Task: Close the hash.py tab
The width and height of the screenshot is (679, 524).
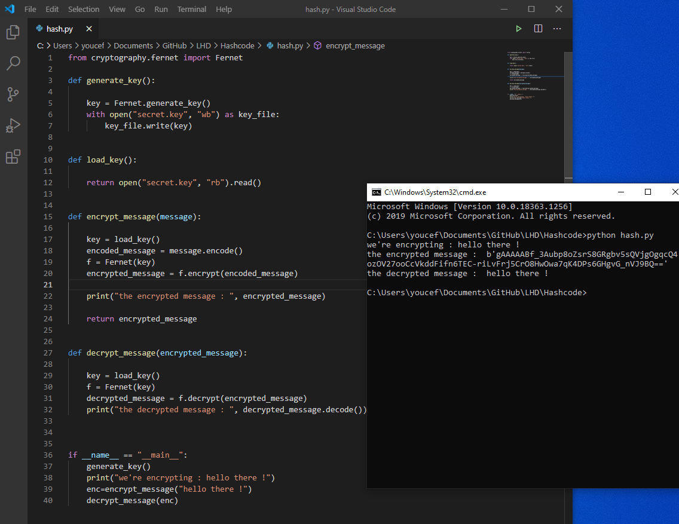Action: point(89,29)
